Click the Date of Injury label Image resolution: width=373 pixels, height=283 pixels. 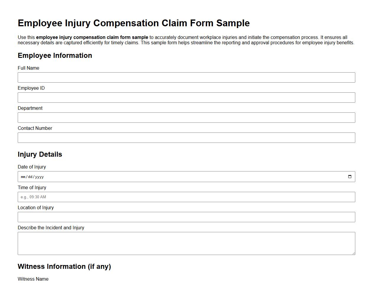pyautogui.click(x=32, y=167)
